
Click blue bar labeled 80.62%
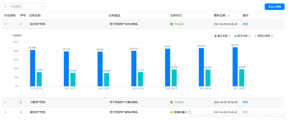134,68
